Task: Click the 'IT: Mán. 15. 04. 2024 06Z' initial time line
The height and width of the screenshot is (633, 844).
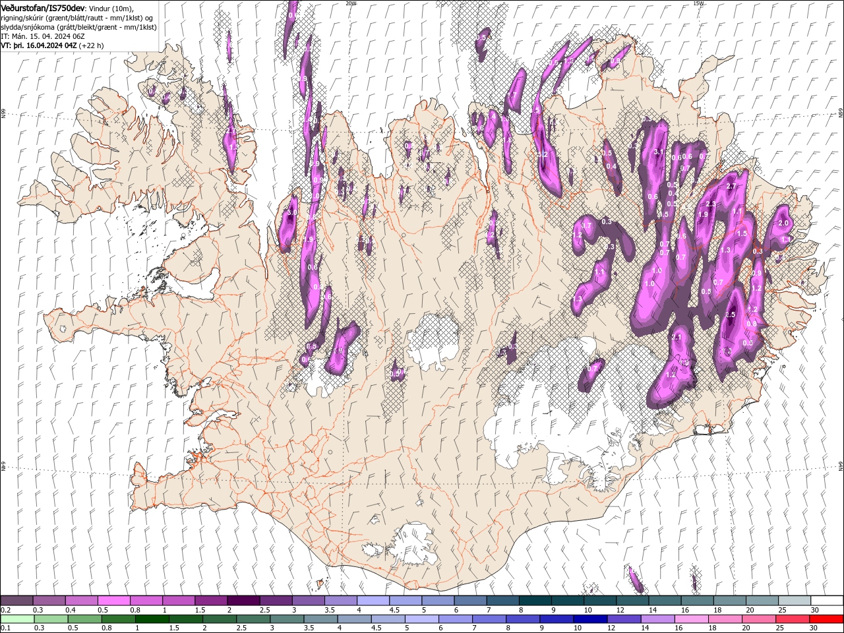Action: point(43,36)
